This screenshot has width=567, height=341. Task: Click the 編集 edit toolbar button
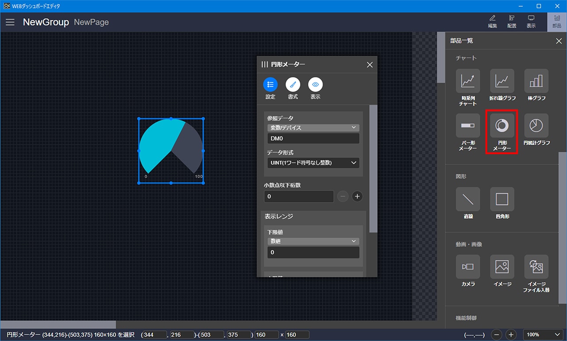[x=492, y=22]
